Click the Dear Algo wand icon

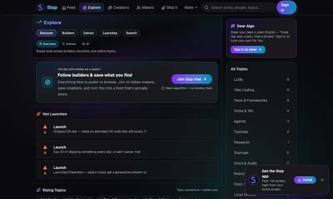coord(233,26)
